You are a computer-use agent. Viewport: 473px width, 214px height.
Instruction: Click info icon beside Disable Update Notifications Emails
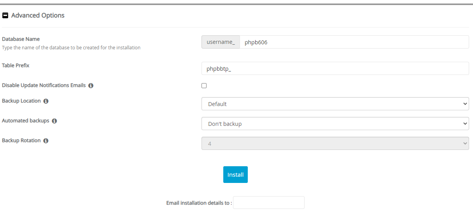[91, 85]
